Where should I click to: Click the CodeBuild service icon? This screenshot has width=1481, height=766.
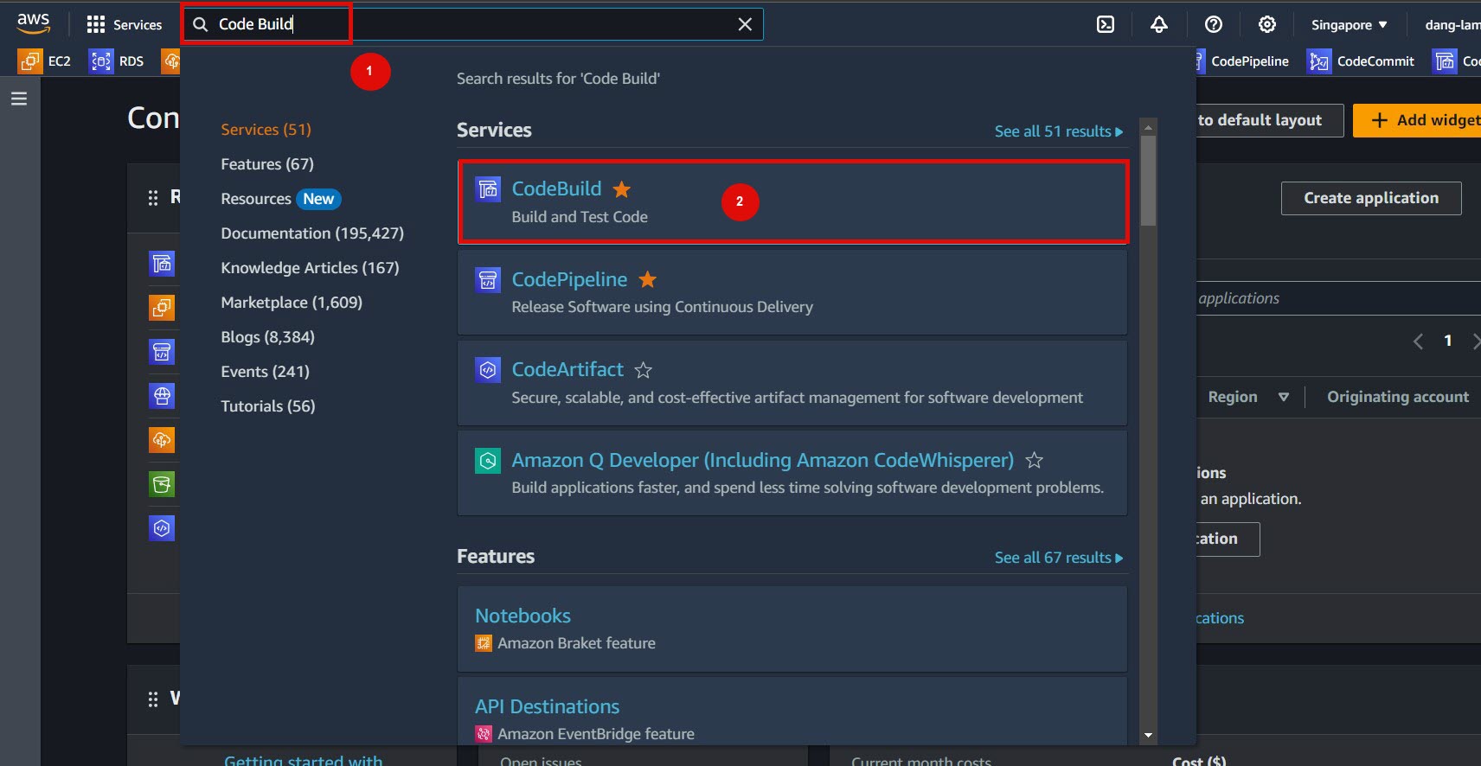488,188
